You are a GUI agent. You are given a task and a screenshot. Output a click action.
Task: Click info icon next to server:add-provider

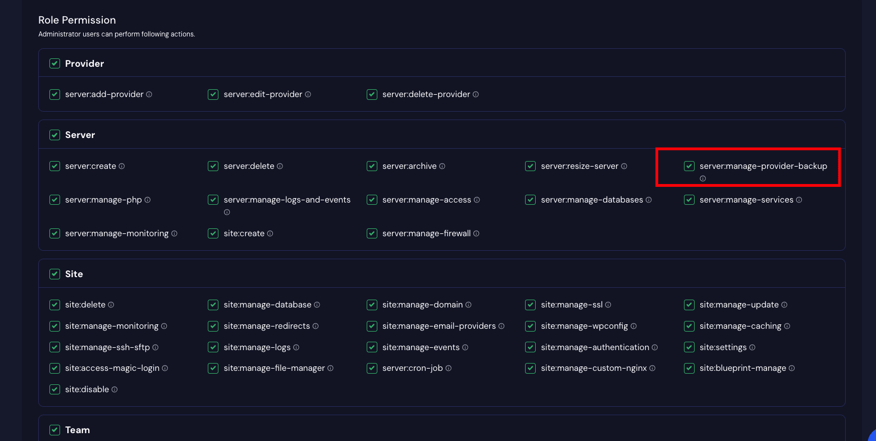[x=149, y=94]
